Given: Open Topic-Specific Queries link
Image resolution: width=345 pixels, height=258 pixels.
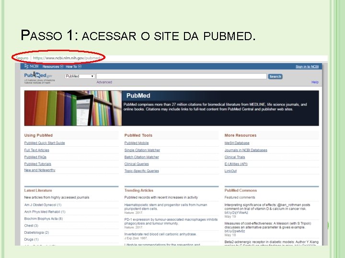Looking at the screenshot, I should click(141, 171).
